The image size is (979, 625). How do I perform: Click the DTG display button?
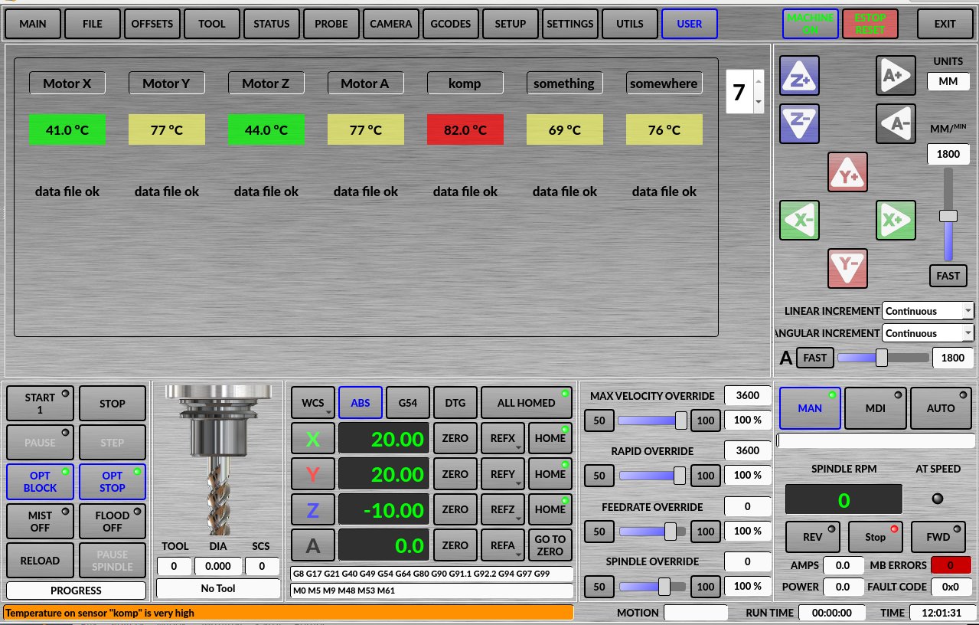tap(455, 403)
